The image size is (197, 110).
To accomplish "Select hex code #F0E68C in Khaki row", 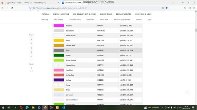I will tap(100, 90).
